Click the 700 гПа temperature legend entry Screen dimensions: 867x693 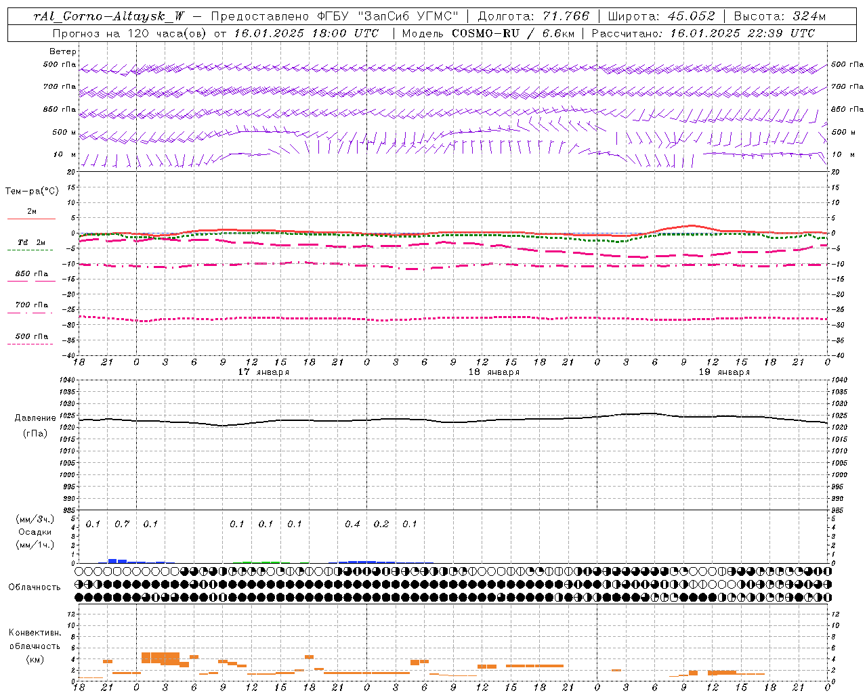[32, 305]
